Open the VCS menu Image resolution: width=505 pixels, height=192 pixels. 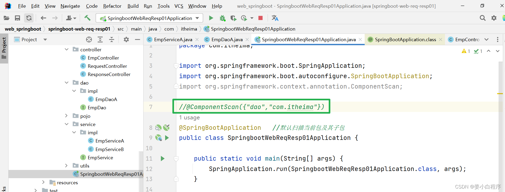click(179, 6)
